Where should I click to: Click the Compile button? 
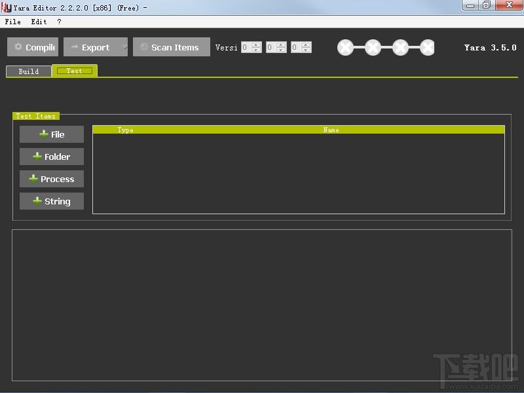(33, 47)
